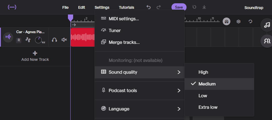Open the collaborators panel icon
The width and height of the screenshot is (272, 120).
tap(267, 41)
